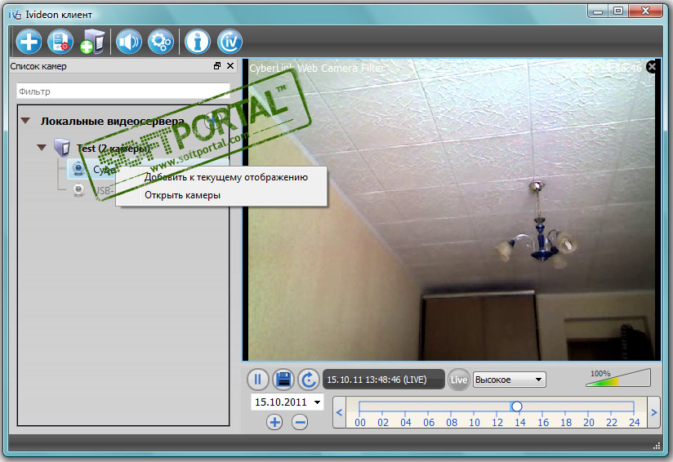Open the recording archive toolbar icon
Viewport: 673px width, 462px height.
[60, 42]
